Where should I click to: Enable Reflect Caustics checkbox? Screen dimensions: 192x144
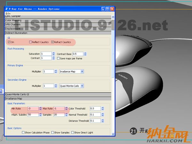coord(30,42)
